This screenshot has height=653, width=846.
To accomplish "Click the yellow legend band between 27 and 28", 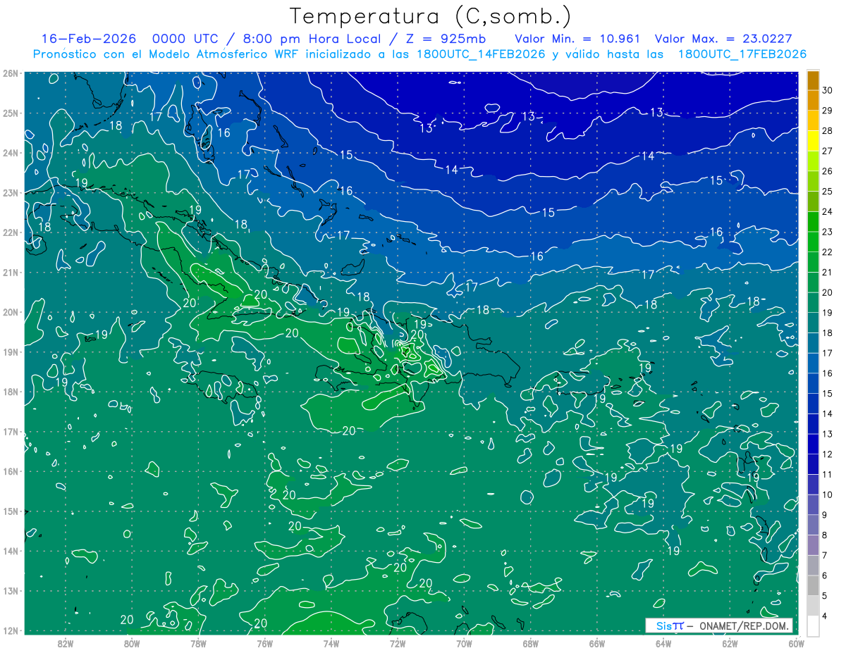I will point(813,141).
